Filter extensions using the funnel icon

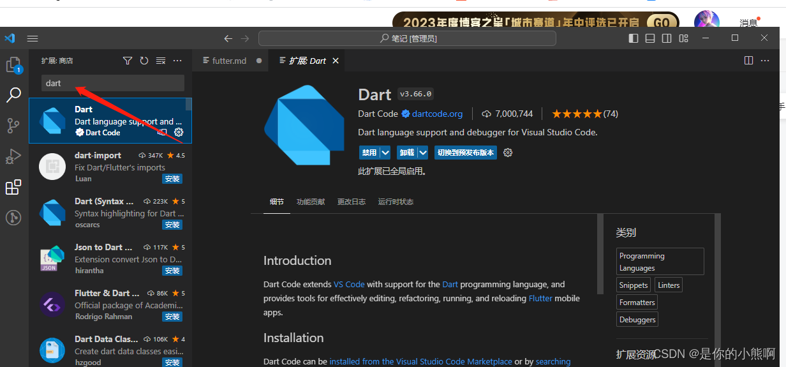[128, 61]
